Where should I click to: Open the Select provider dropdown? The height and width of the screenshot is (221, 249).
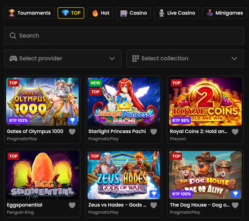[63, 58]
